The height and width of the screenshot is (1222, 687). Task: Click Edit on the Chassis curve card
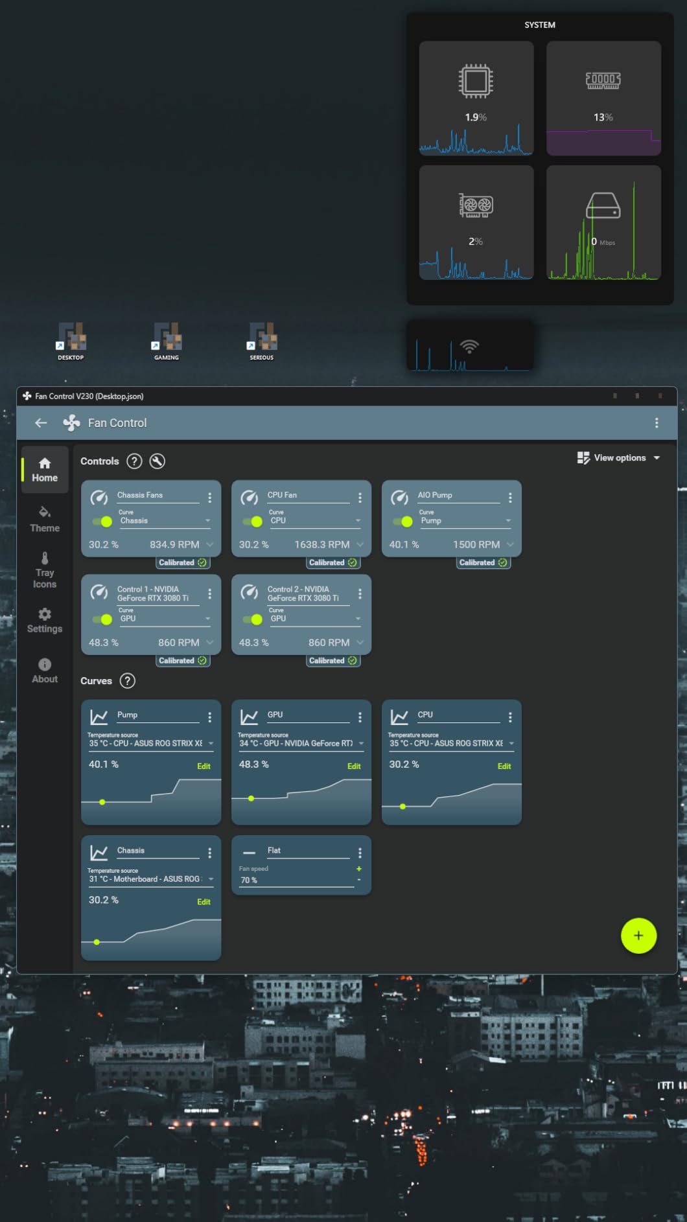click(204, 902)
